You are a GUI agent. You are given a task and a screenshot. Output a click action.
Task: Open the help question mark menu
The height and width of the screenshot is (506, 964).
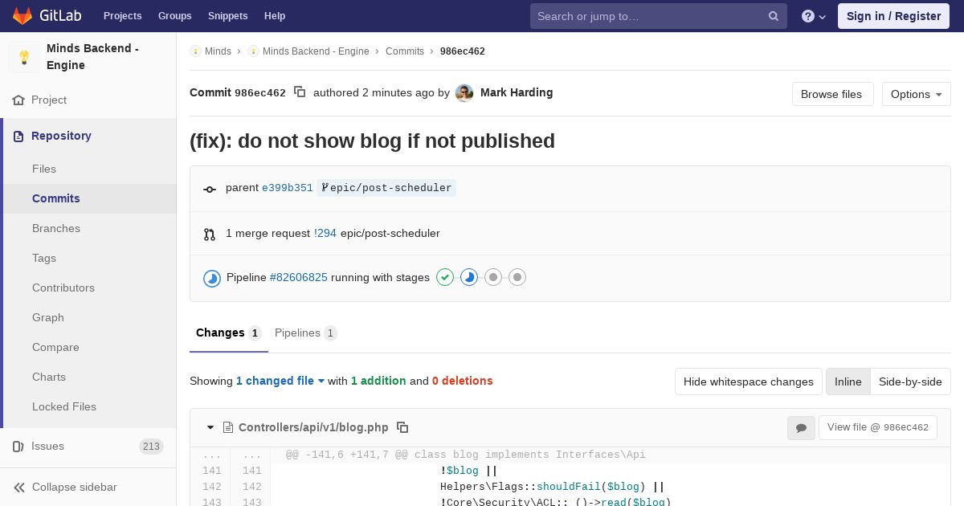click(x=814, y=16)
